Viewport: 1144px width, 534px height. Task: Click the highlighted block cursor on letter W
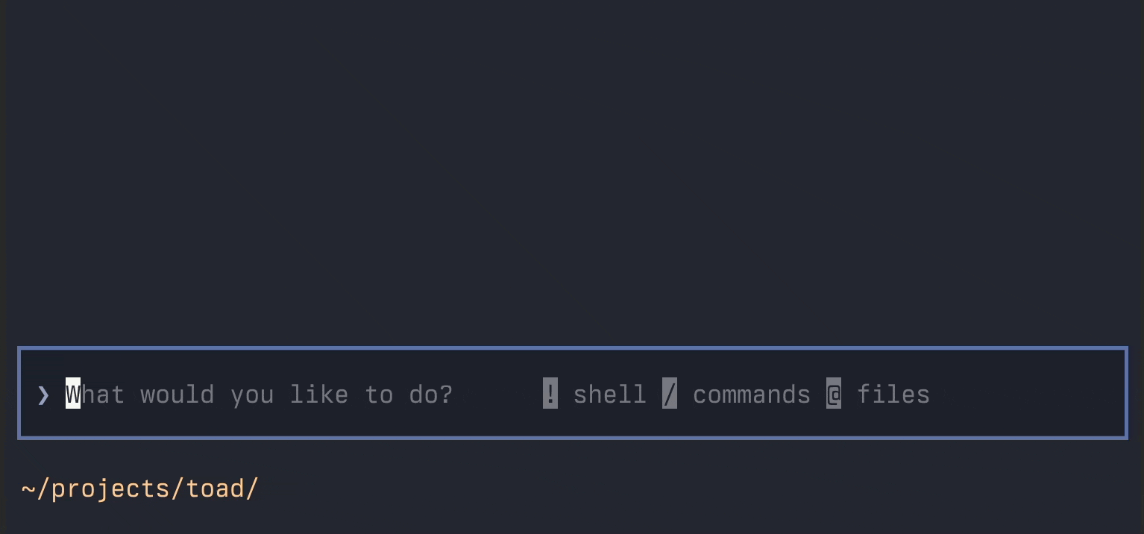(73, 393)
